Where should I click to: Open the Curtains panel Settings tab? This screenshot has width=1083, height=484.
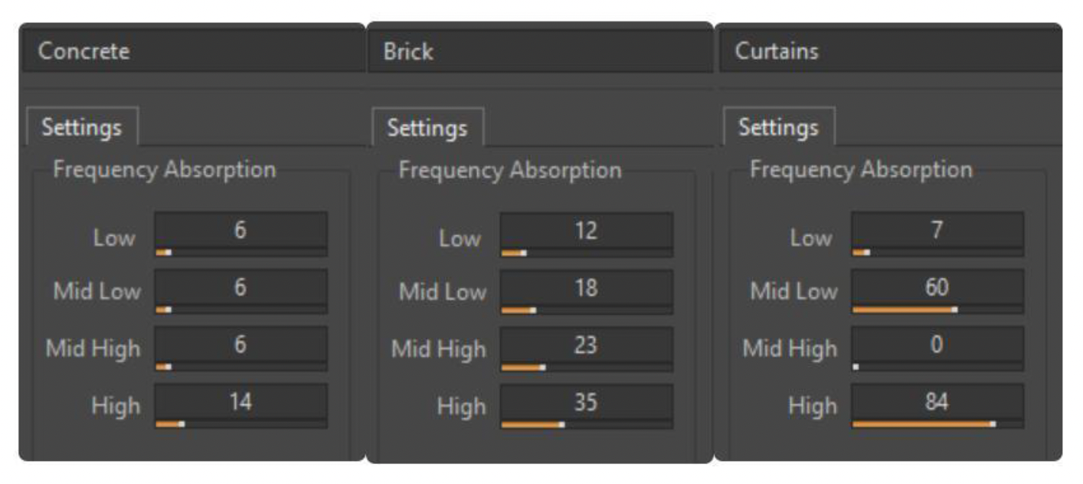pyautogui.click(x=777, y=127)
